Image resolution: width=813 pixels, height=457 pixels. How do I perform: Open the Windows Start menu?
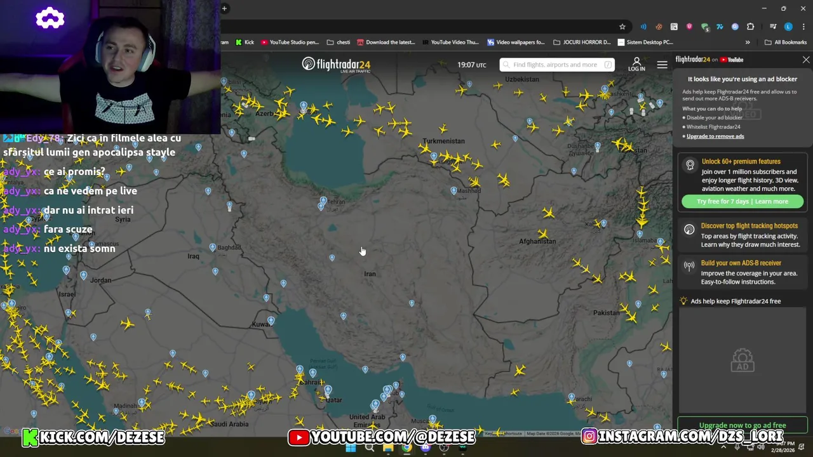pos(351,448)
